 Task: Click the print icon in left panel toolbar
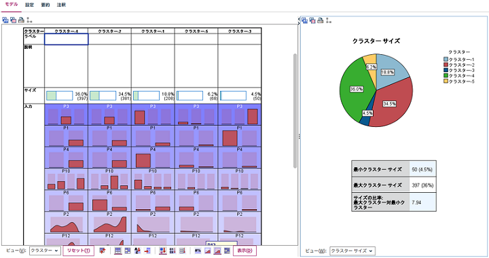tap(21, 20)
